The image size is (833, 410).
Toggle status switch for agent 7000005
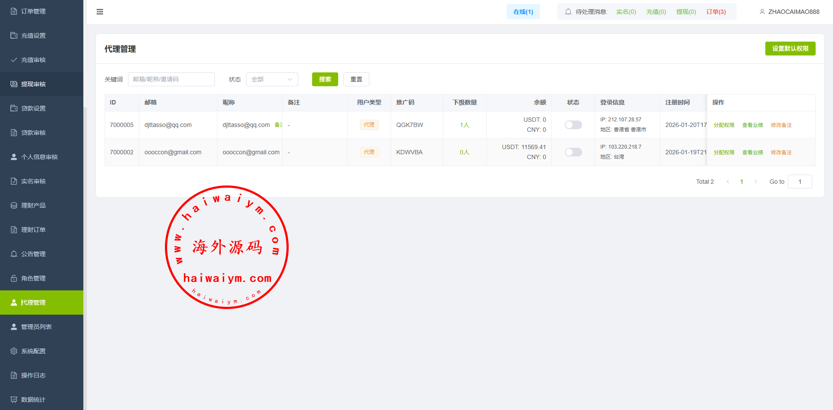point(573,125)
